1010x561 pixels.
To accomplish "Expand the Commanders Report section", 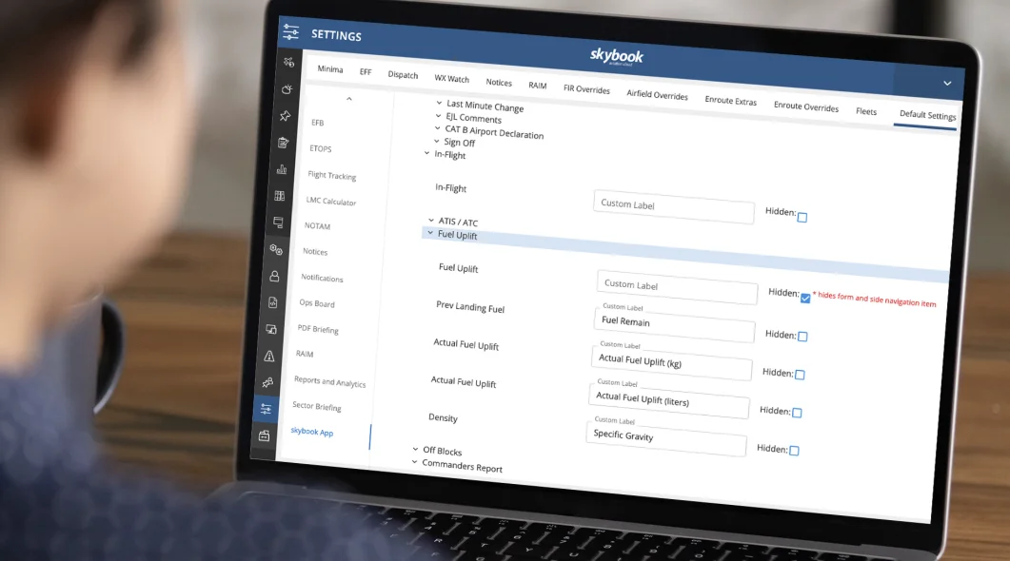I will click(x=414, y=461).
